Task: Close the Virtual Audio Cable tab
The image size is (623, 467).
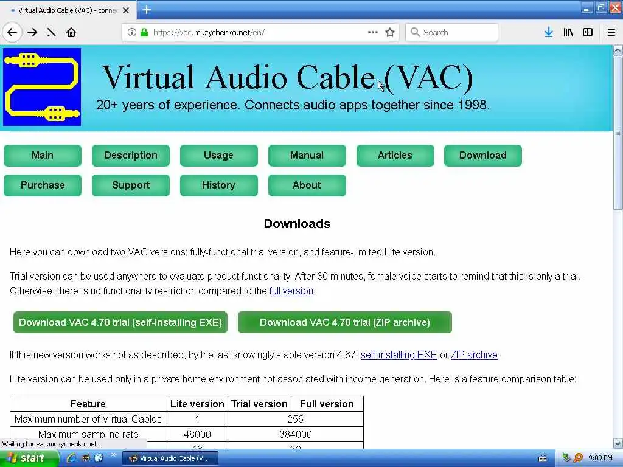Action: 126,10
